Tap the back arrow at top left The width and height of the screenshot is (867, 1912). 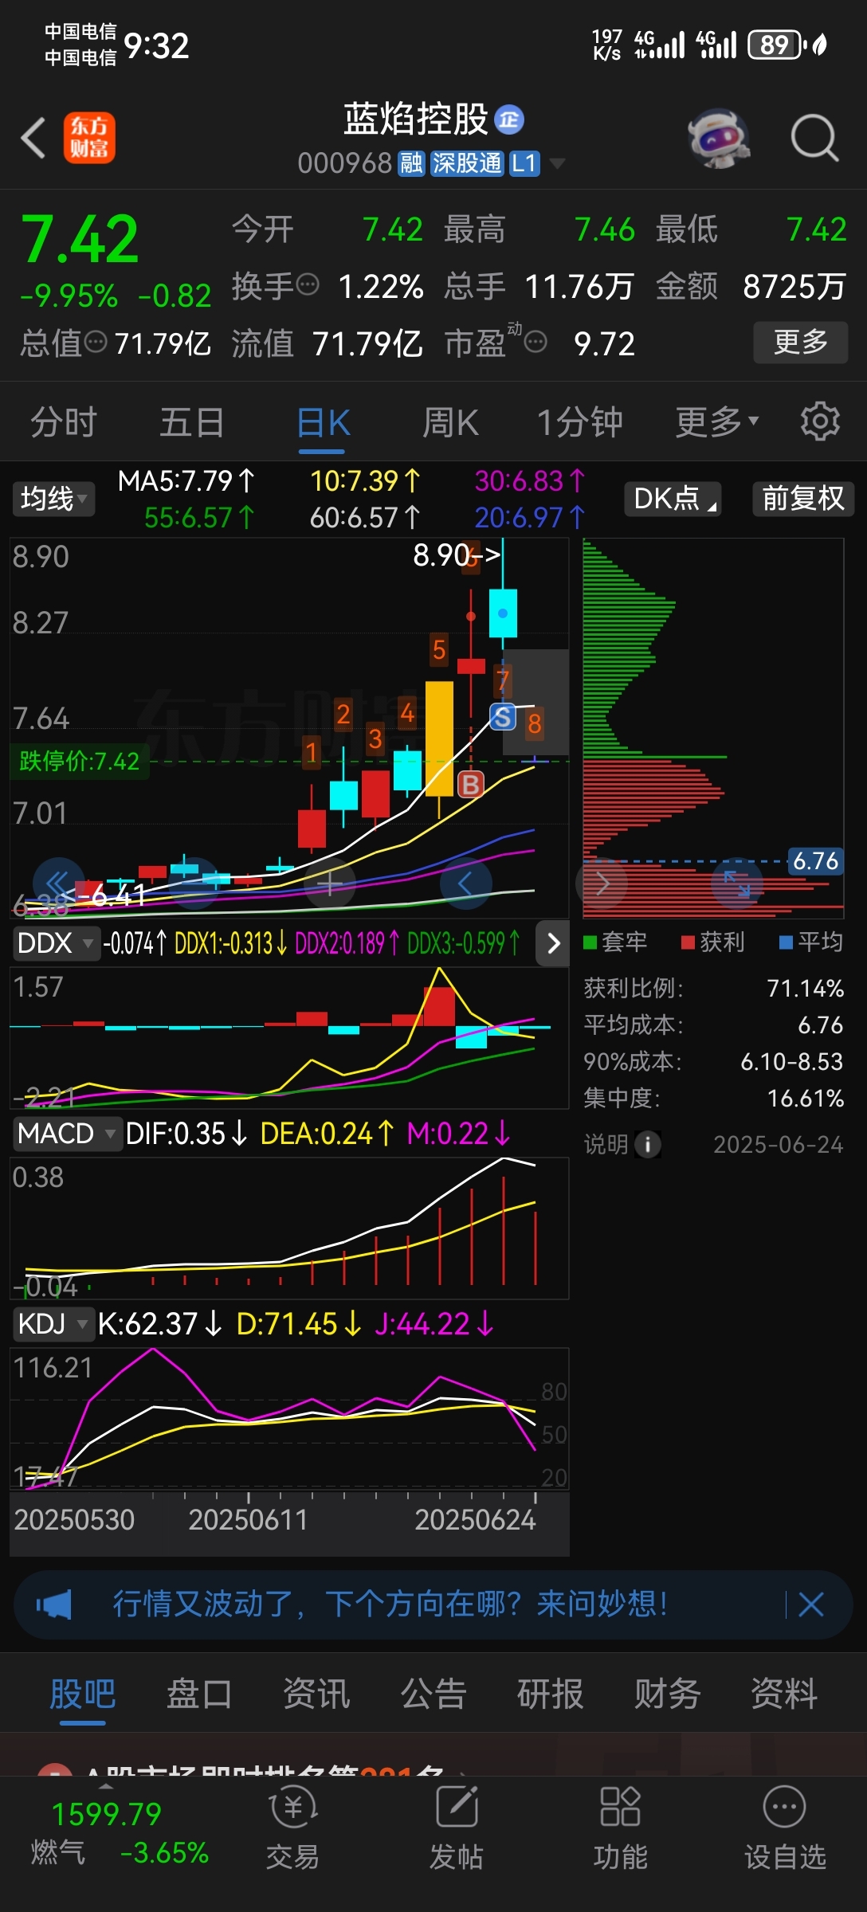point(33,138)
